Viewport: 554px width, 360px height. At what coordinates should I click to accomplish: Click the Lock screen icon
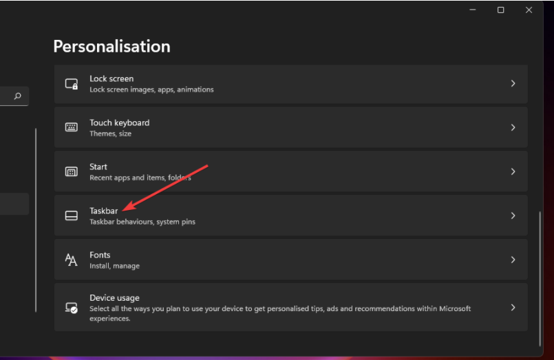(x=72, y=84)
